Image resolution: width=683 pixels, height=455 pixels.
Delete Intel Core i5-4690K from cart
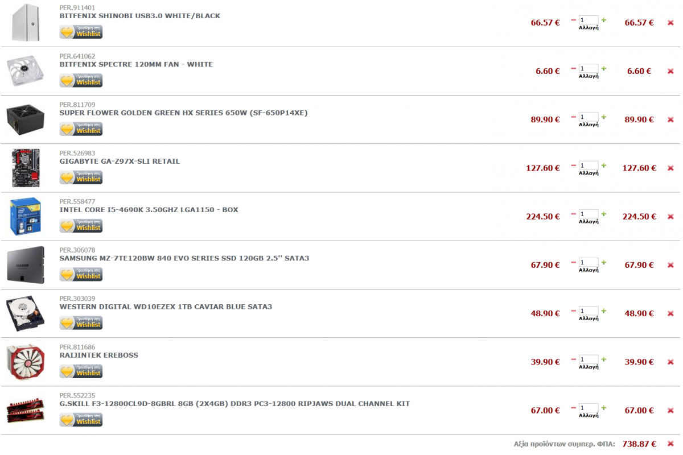coord(670,217)
